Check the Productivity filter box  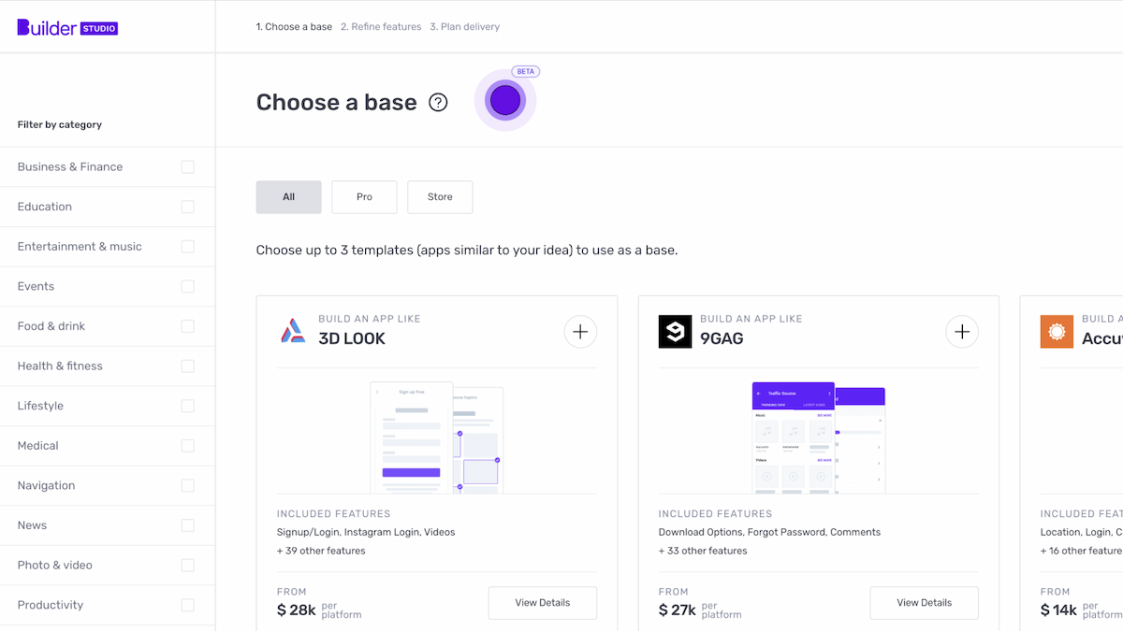click(188, 605)
